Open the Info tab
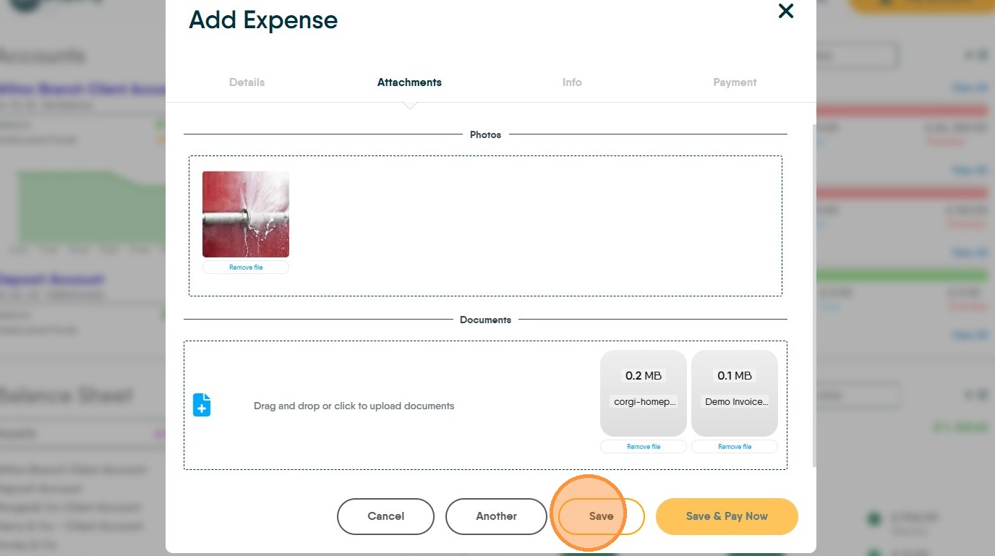 pos(572,82)
